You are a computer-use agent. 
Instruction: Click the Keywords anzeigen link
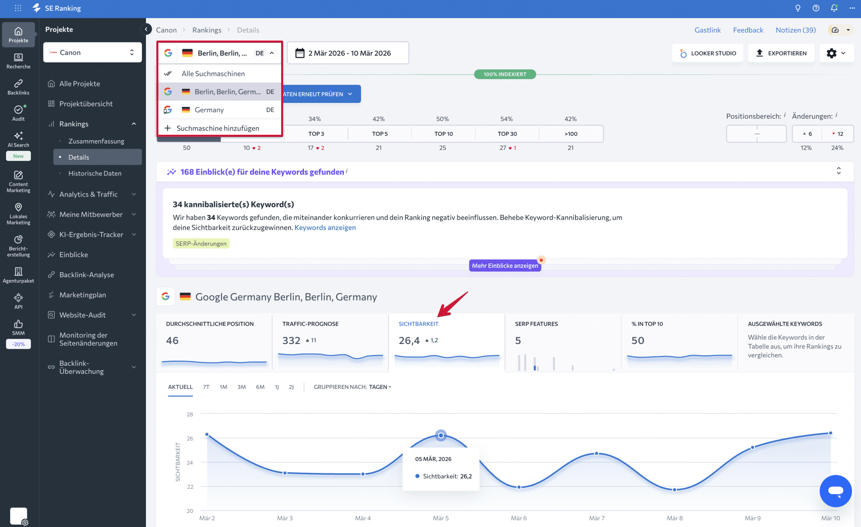point(325,227)
